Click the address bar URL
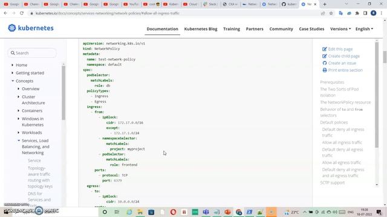This screenshot has width=387, height=217. [x=108, y=13]
